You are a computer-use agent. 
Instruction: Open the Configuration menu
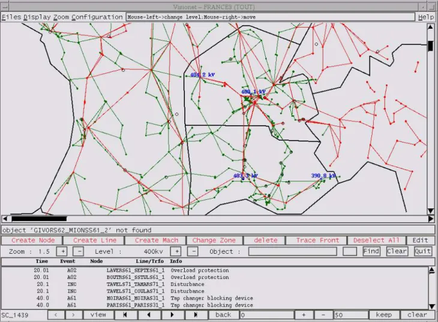coord(97,17)
